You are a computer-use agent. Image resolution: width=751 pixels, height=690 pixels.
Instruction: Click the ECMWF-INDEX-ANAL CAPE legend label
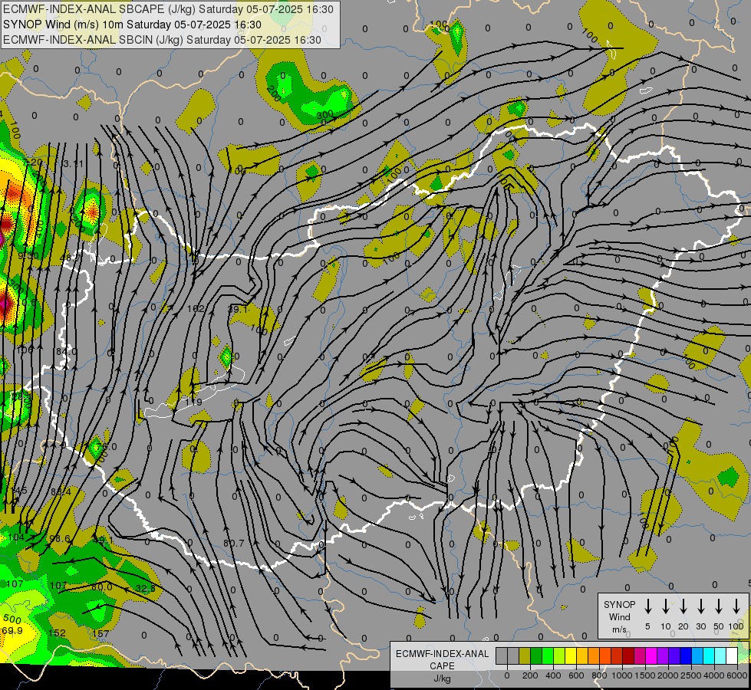(442, 659)
